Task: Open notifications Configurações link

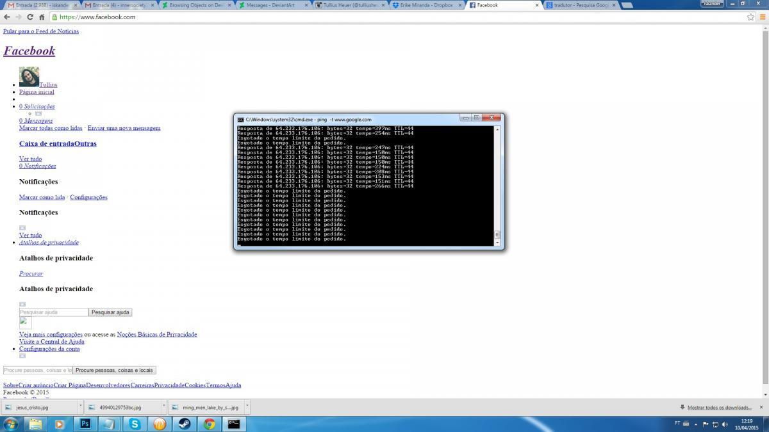Action: click(x=88, y=198)
